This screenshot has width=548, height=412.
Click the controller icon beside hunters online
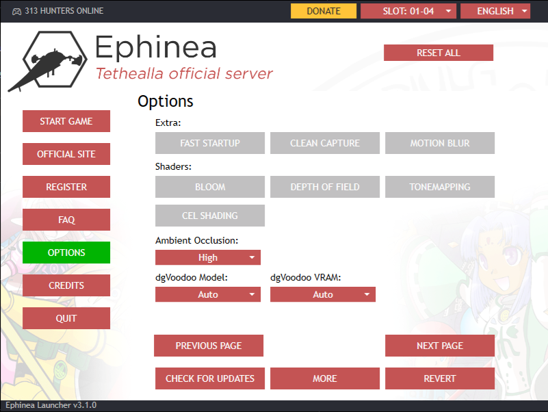pyautogui.click(x=16, y=12)
